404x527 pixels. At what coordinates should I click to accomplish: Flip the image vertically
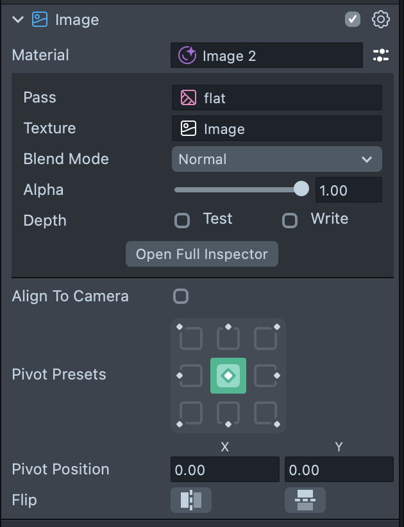click(x=305, y=500)
